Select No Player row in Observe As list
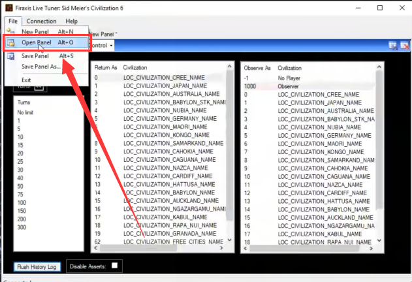Screen dimensions: 412x282 pos(309,78)
